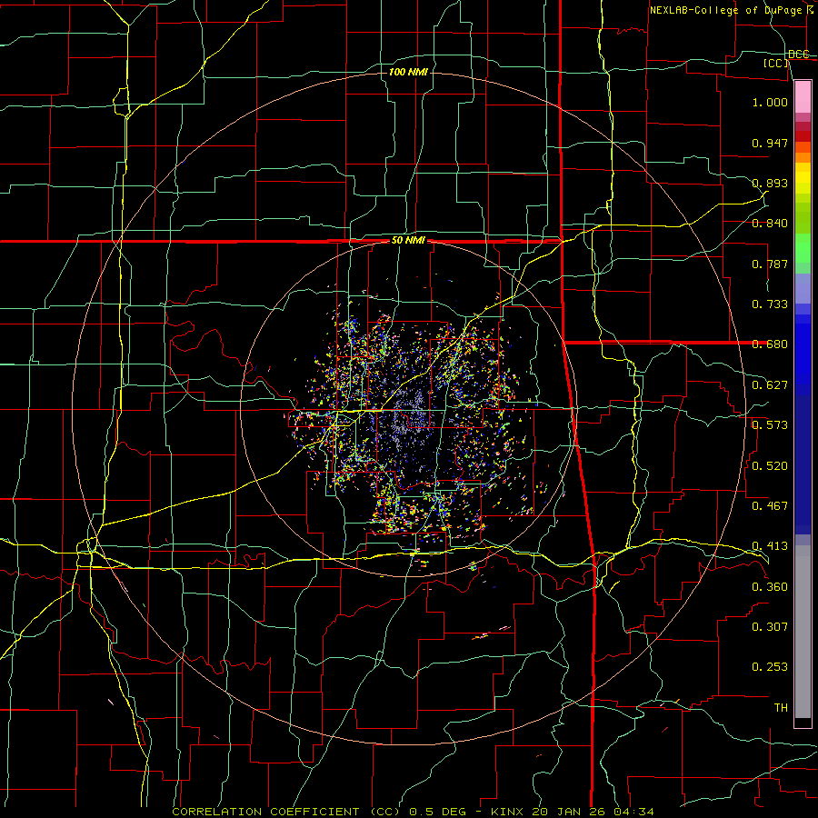Click the 0.627 scale value
Viewport: 818px width, 818px height.
pyautogui.click(x=770, y=385)
